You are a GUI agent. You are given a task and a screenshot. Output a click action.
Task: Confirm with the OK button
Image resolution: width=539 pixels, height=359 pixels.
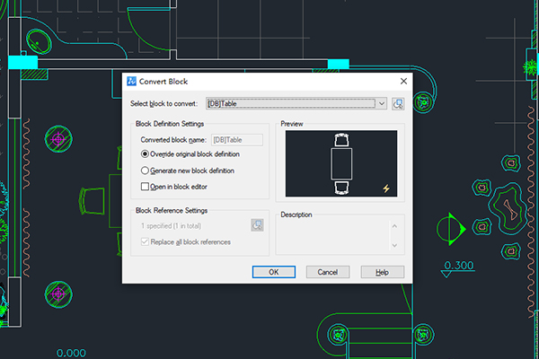point(274,272)
